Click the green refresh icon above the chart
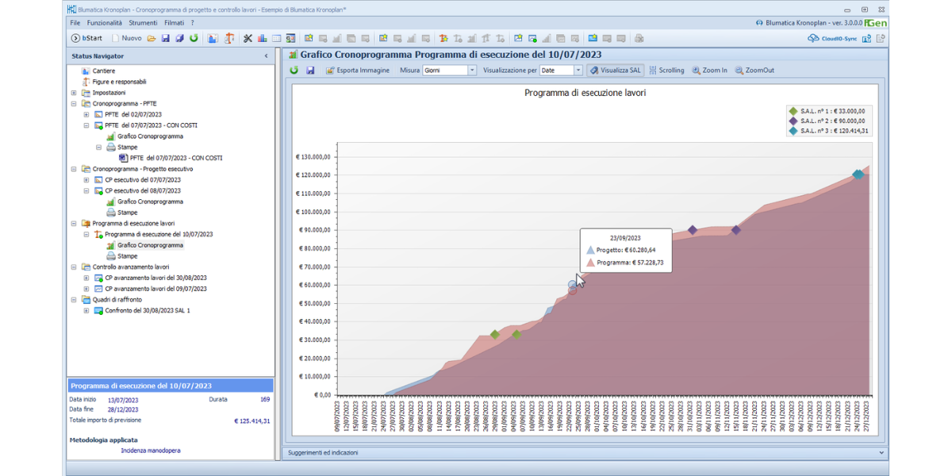The width and height of the screenshot is (952, 476). (294, 71)
